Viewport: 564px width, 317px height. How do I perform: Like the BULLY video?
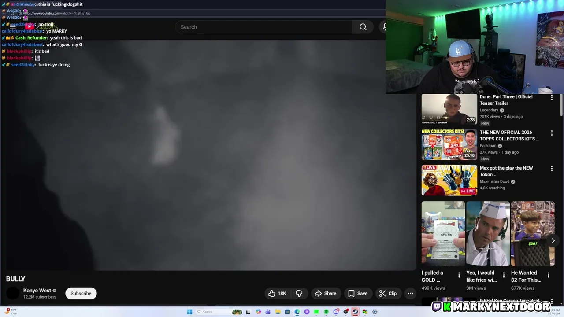pyautogui.click(x=278, y=293)
